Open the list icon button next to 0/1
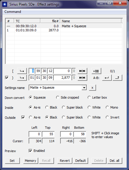The width and height of the screenshot is (129, 170). [96, 71]
